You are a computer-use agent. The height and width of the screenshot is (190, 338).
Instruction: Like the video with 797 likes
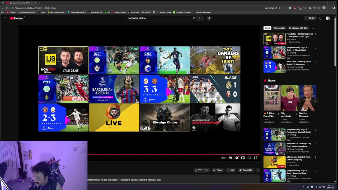pyautogui.click(x=198, y=170)
